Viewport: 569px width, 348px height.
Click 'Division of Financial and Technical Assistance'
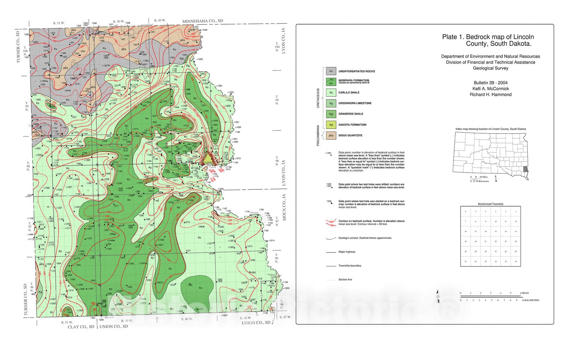[x=490, y=62]
